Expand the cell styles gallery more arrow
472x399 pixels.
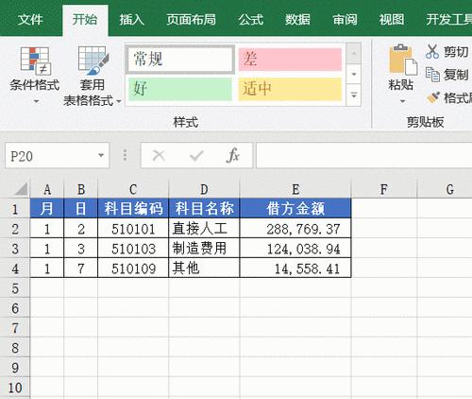[x=354, y=95]
